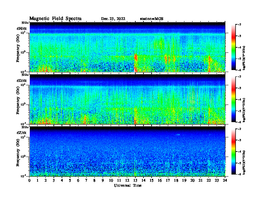Click hour '1' on the time axis
The height and width of the screenshot is (207, 268).
pyautogui.click(x=38, y=180)
